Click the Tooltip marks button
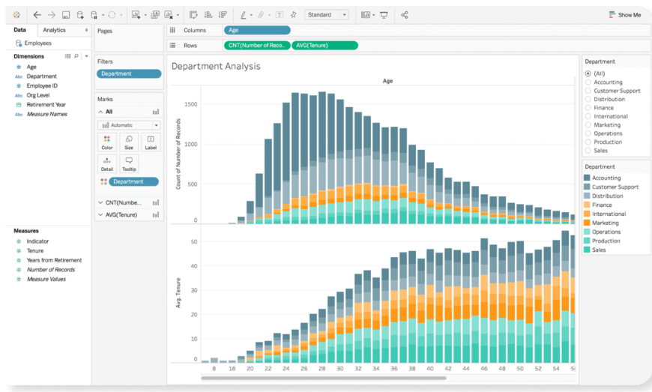 point(129,163)
